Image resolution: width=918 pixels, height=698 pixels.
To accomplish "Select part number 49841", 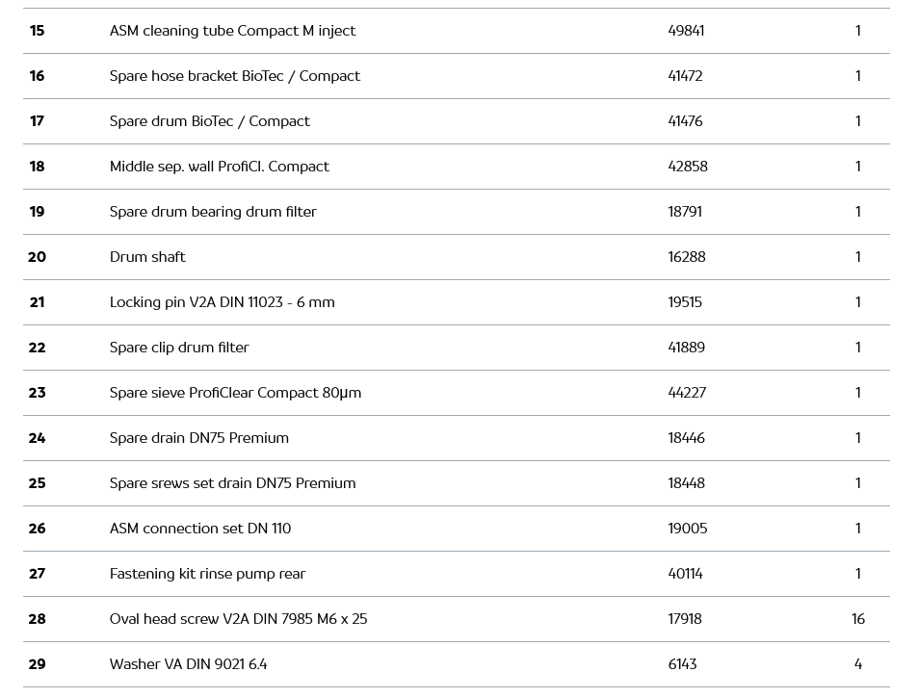I will pos(686,31).
